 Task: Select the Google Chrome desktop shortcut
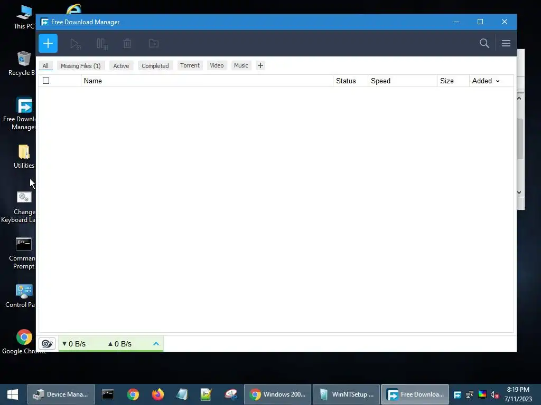(24, 342)
